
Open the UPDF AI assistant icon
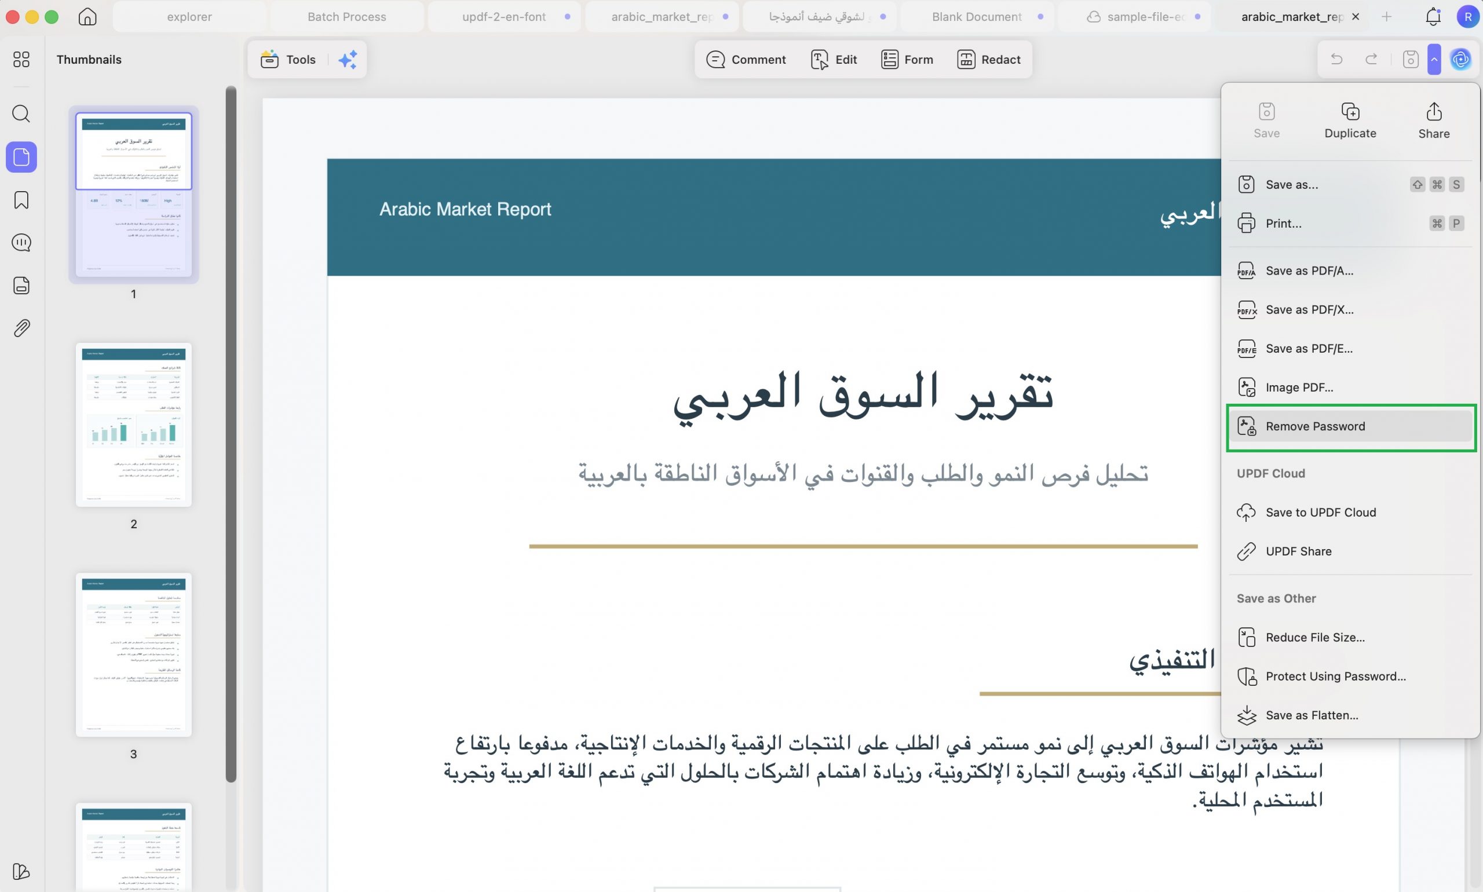(x=1460, y=59)
